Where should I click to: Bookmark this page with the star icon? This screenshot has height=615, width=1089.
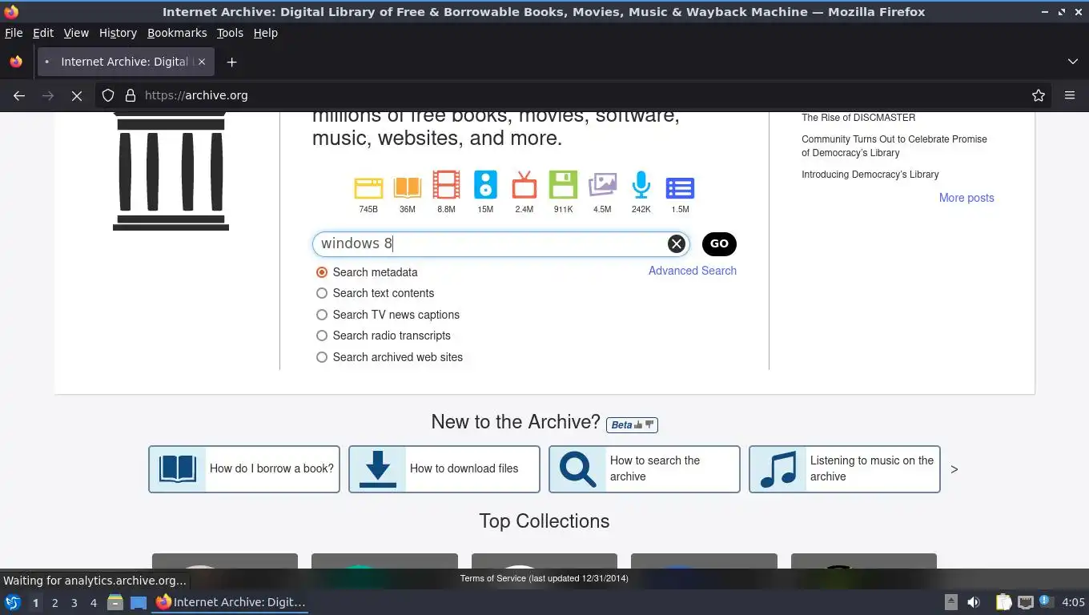click(1039, 95)
